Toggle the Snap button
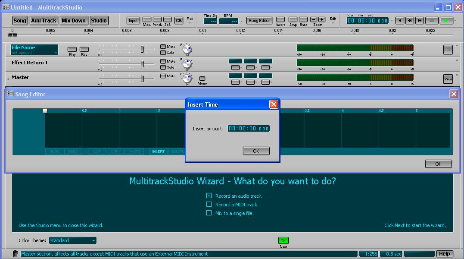This screenshot has width=464, height=259. [293, 19]
